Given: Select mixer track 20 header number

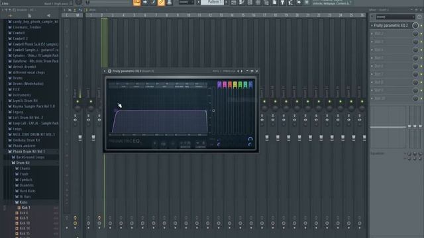Looking at the screenshot, I should (297, 15).
